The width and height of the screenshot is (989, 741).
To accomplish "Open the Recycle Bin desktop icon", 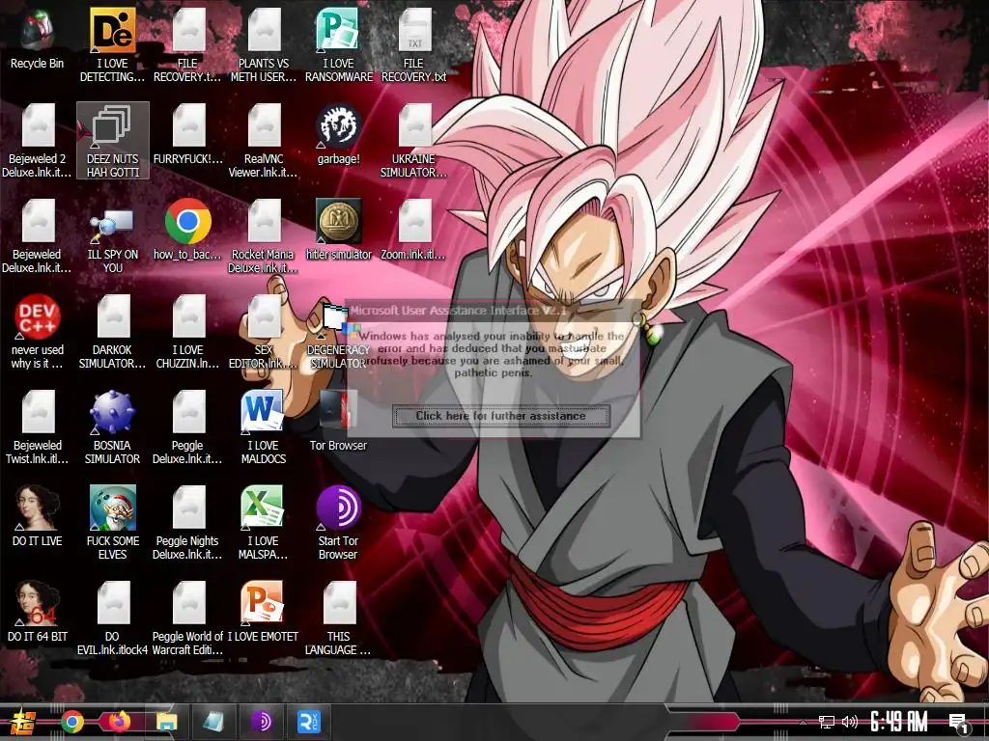I will click(37, 39).
